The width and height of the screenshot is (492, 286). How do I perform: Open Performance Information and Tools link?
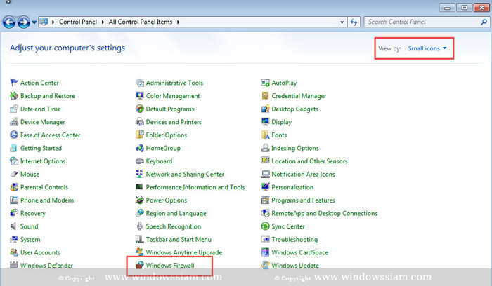point(195,187)
